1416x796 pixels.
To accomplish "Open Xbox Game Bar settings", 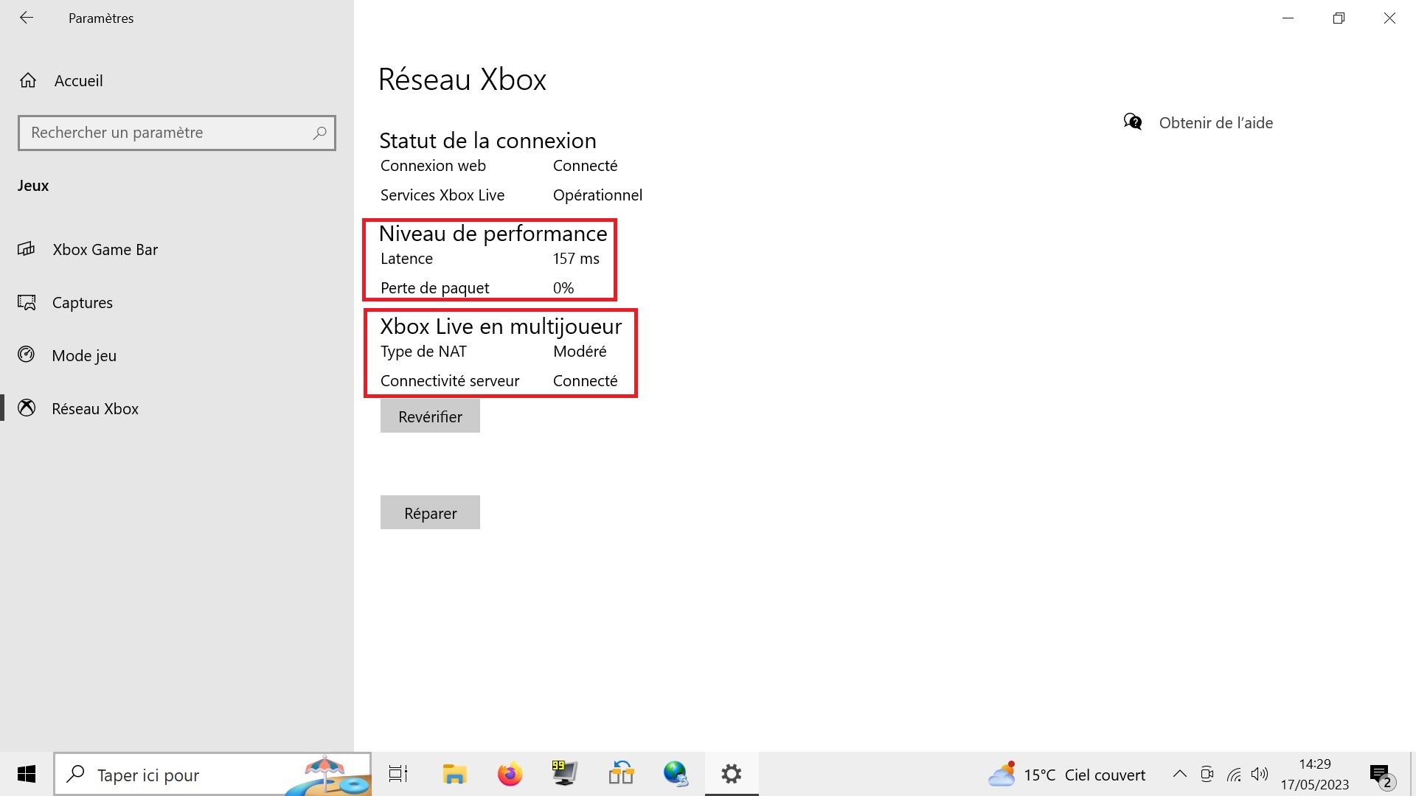I will coord(105,249).
